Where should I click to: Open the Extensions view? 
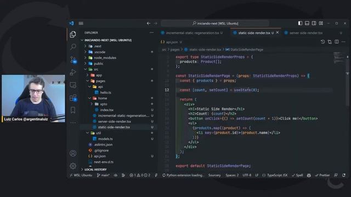(x=73, y=97)
